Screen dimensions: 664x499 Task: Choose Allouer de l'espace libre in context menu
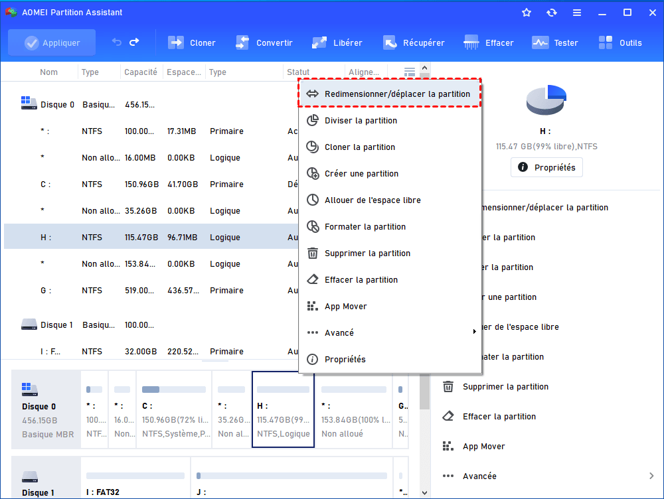click(x=390, y=200)
